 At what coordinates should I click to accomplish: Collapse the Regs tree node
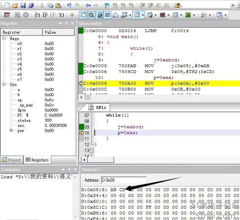pyautogui.click(x=4, y=38)
